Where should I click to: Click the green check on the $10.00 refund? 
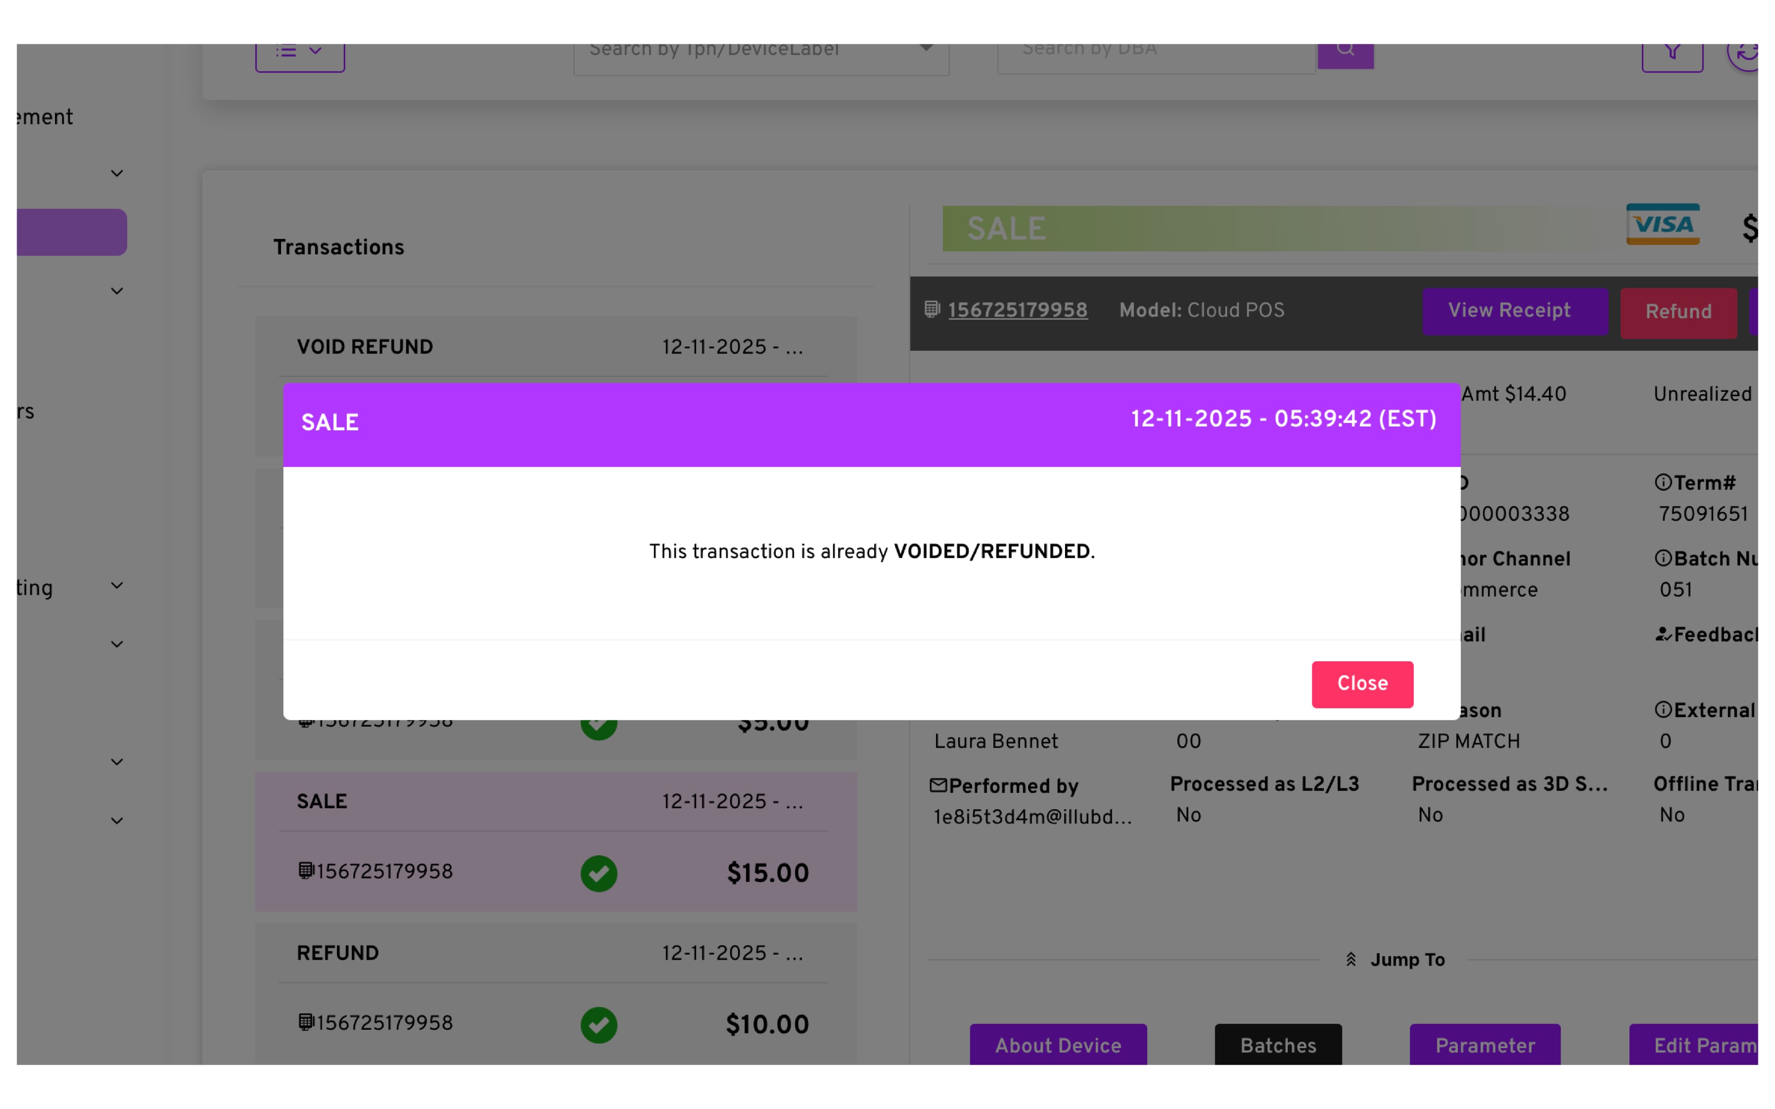(599, 1024)
